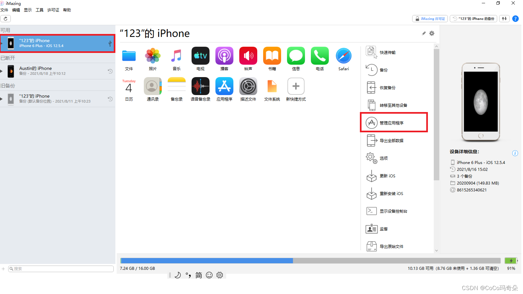The image size is (523, 294).
Task: Expand the connected "123"的 iPhone entry
Action: point(1,43)
